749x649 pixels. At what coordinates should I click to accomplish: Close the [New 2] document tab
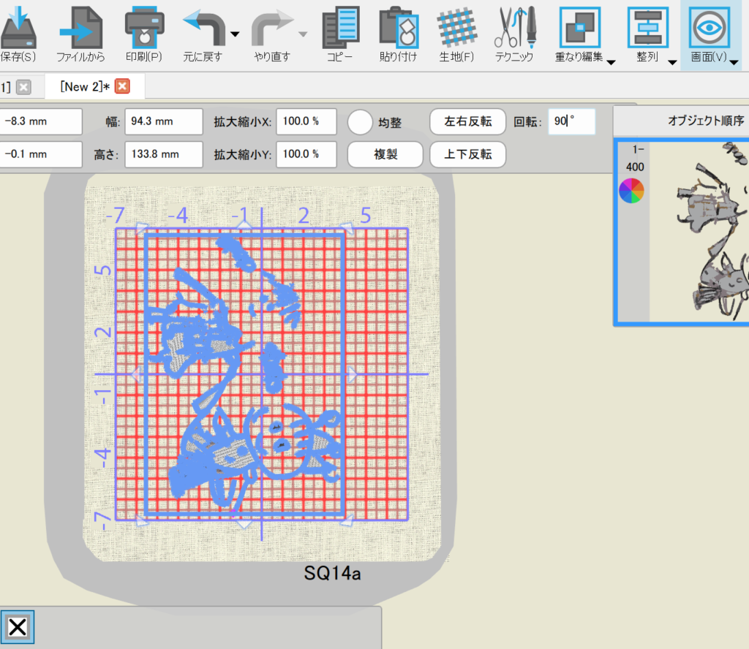click(x=122, y=87)
